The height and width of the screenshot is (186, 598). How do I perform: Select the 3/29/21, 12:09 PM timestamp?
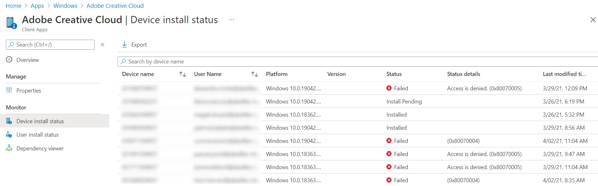565,88
